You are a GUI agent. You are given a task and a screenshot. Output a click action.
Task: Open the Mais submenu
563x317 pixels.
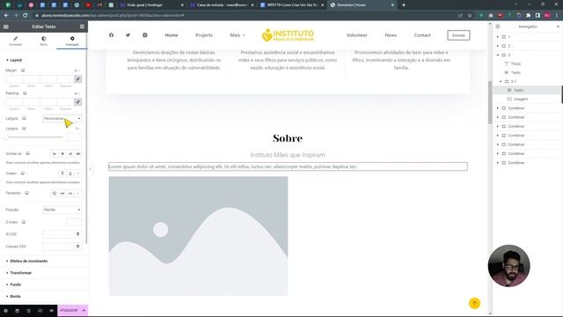click(237, 35)
